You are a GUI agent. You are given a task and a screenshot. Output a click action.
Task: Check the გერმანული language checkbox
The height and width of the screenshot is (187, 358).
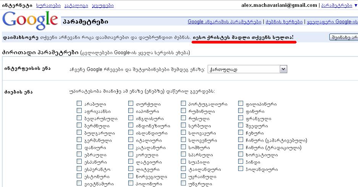coord(79,140)
